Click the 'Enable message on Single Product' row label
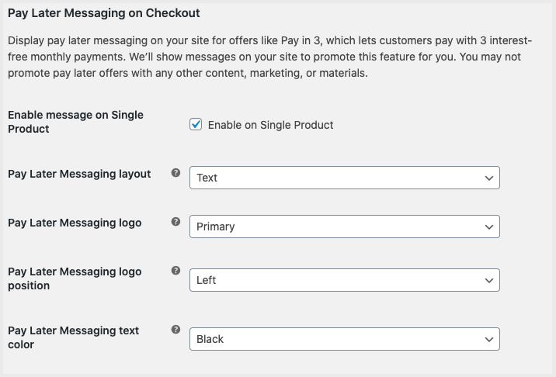The width and height of the screenshot is (556, 377). tap(75, 122)
